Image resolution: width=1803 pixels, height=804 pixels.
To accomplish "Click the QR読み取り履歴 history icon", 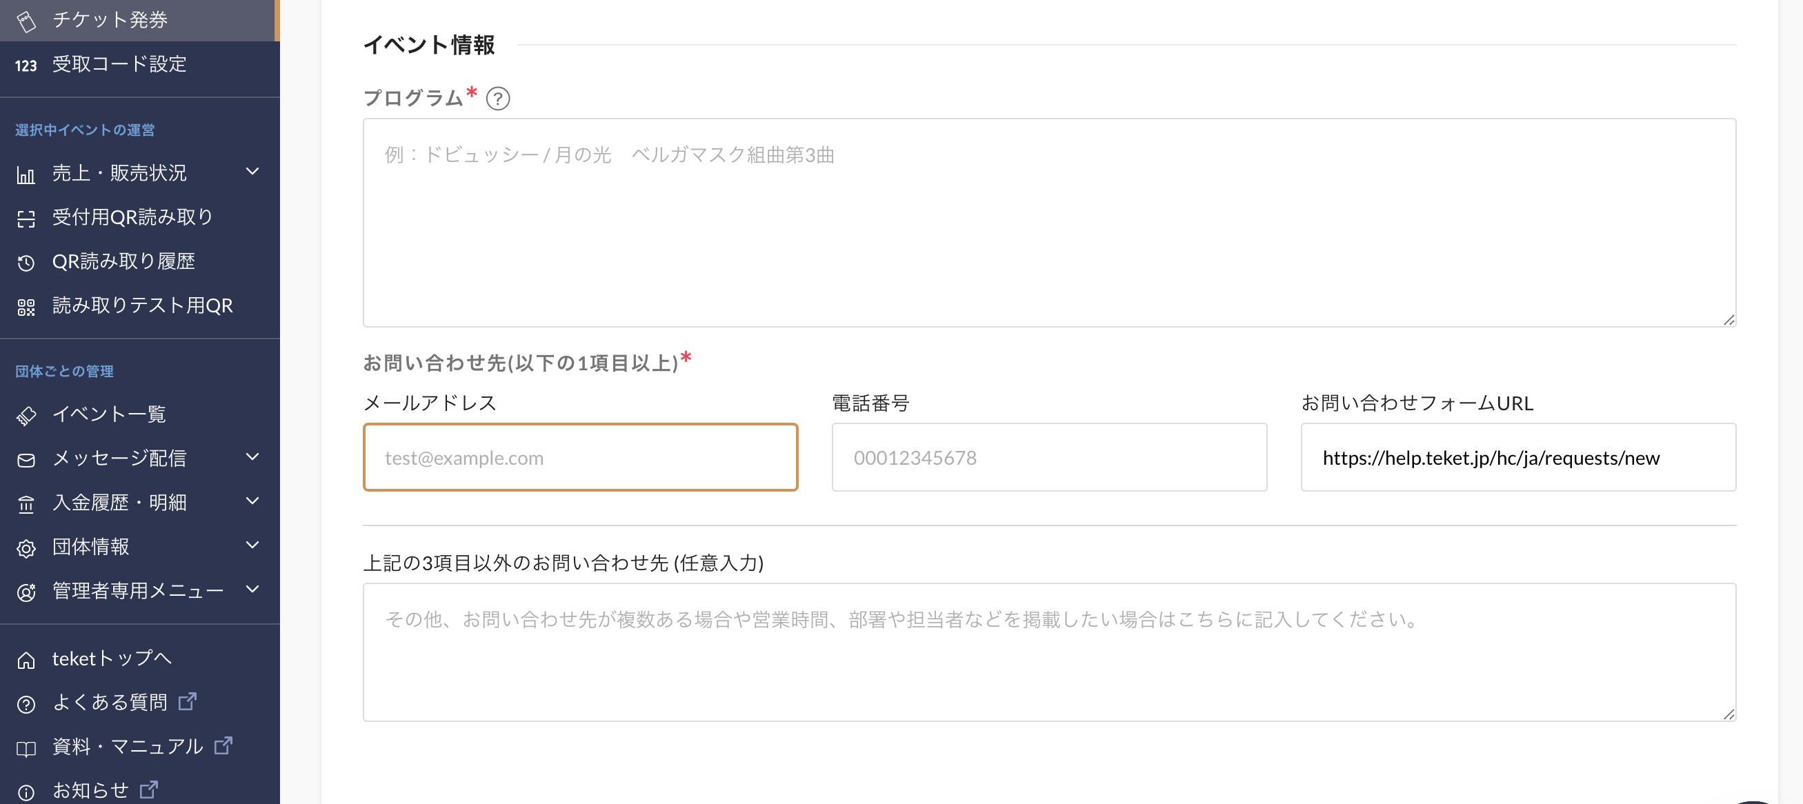I will [26, 263].
